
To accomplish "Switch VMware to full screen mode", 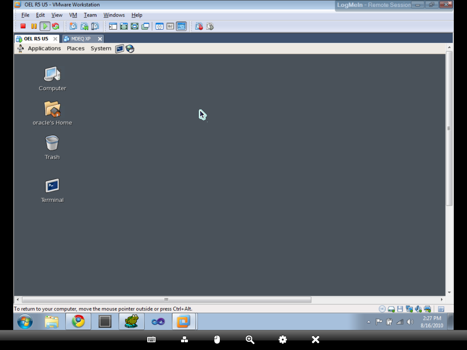I will click(124, 26).
